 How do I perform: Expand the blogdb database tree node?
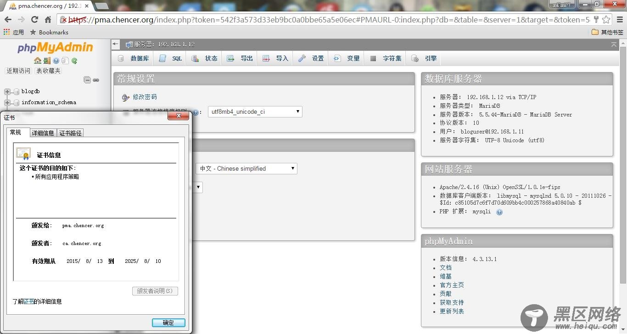(7, 91)
